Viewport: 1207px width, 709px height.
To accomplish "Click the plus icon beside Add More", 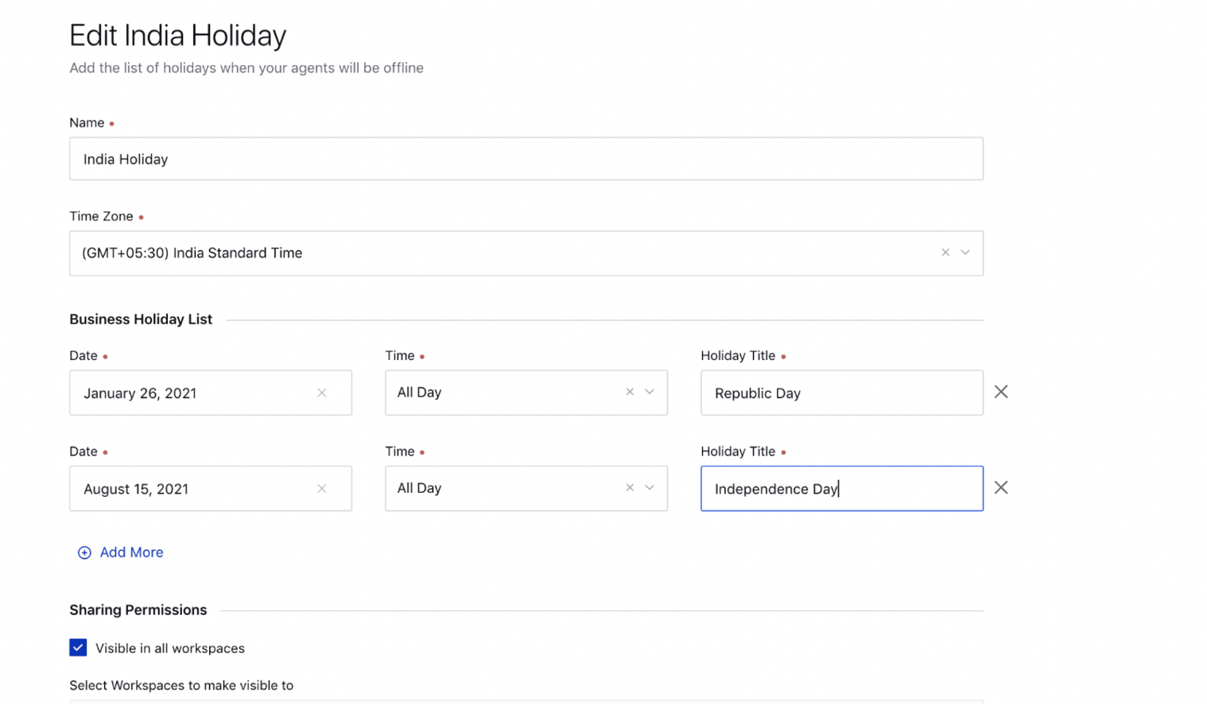I will point(84,553).
